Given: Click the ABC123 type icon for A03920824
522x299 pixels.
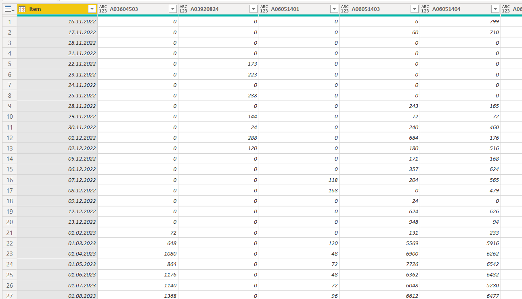Looking at the screenshot, I should pyautogui.click(x=183, y=9).
